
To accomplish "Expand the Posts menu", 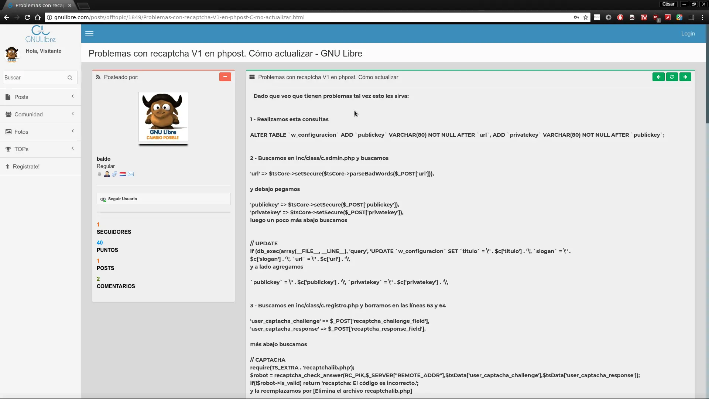I will [x=41, y=97].
